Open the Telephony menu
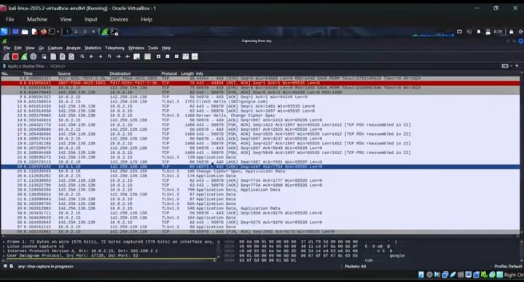524x282 pixels. pyautogui.click(x=114, y=48)
